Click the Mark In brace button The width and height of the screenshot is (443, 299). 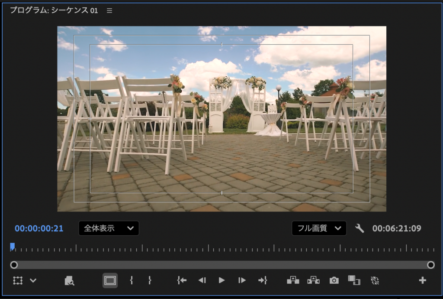[132, 280]
